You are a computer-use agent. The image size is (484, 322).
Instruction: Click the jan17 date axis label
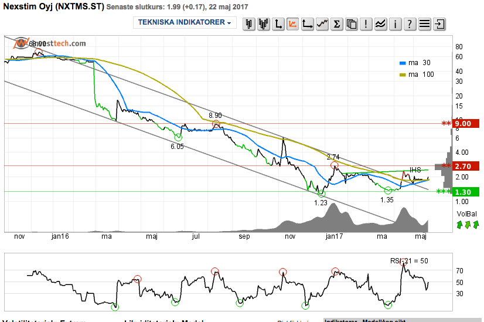click(335, 236)
